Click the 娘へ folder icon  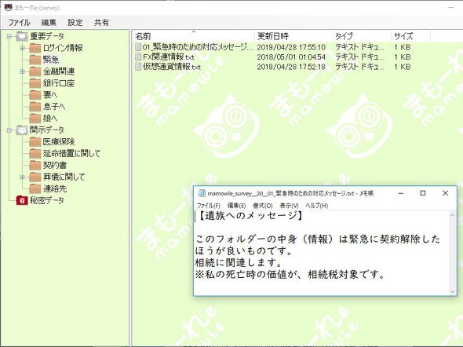click(35, 119)
